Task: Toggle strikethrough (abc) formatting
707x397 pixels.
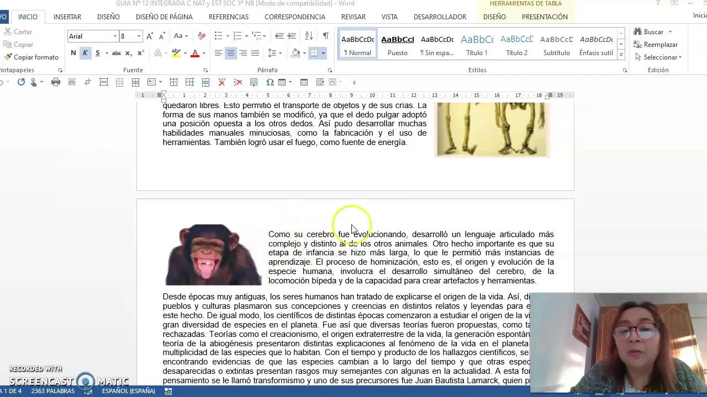Action: tap(117, 53)
